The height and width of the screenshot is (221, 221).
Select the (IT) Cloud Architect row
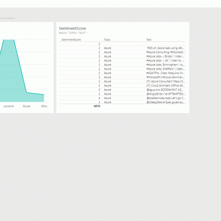pyautogui.click(x=165, y=85)
